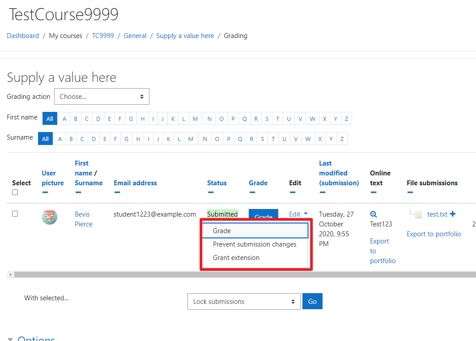Choose Prevent submission changes menu item
Screen dimensions: 476x341
(255, 244)
